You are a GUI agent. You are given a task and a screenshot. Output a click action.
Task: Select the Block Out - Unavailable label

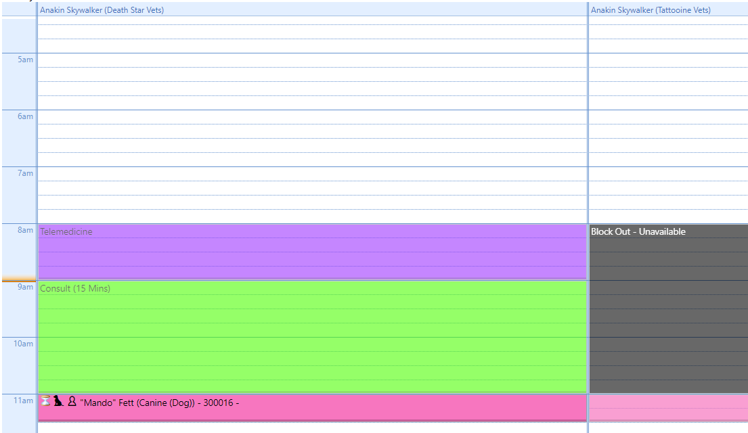tap(638, 231)
